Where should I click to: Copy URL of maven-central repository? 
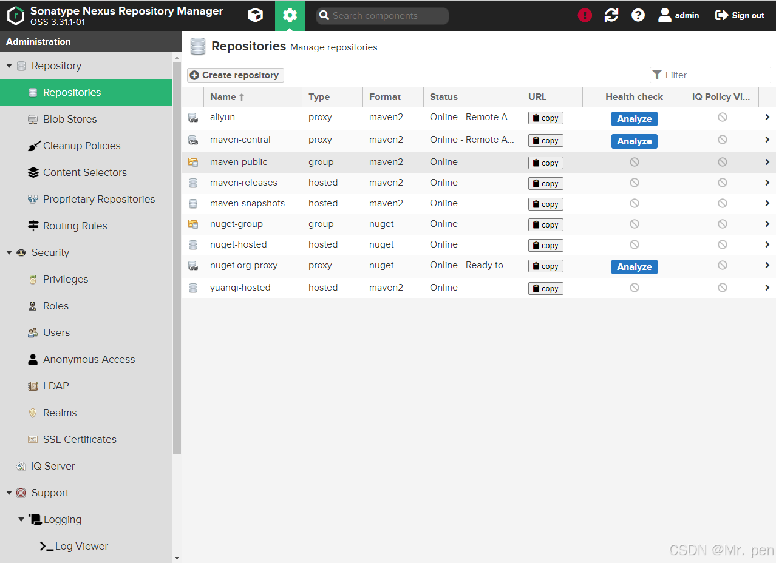546,141
